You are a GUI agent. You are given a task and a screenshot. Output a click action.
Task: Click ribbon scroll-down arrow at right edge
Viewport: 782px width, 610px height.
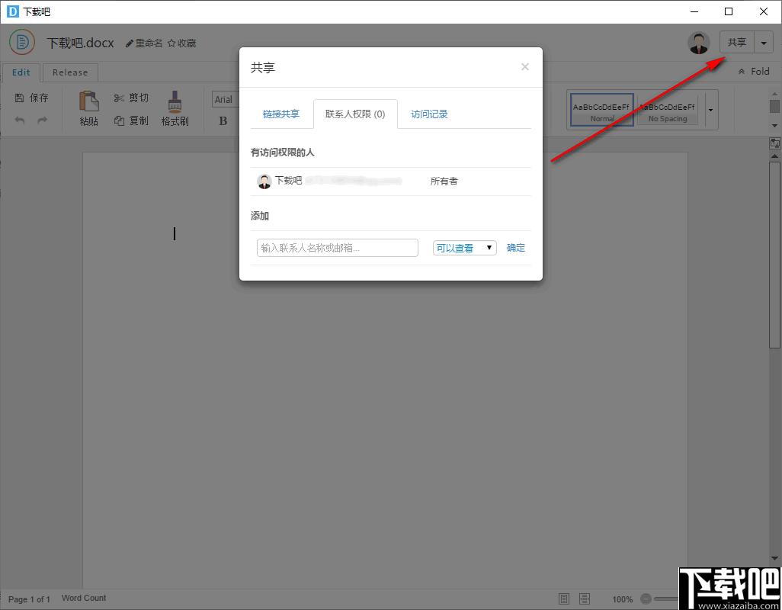[774, 125]
